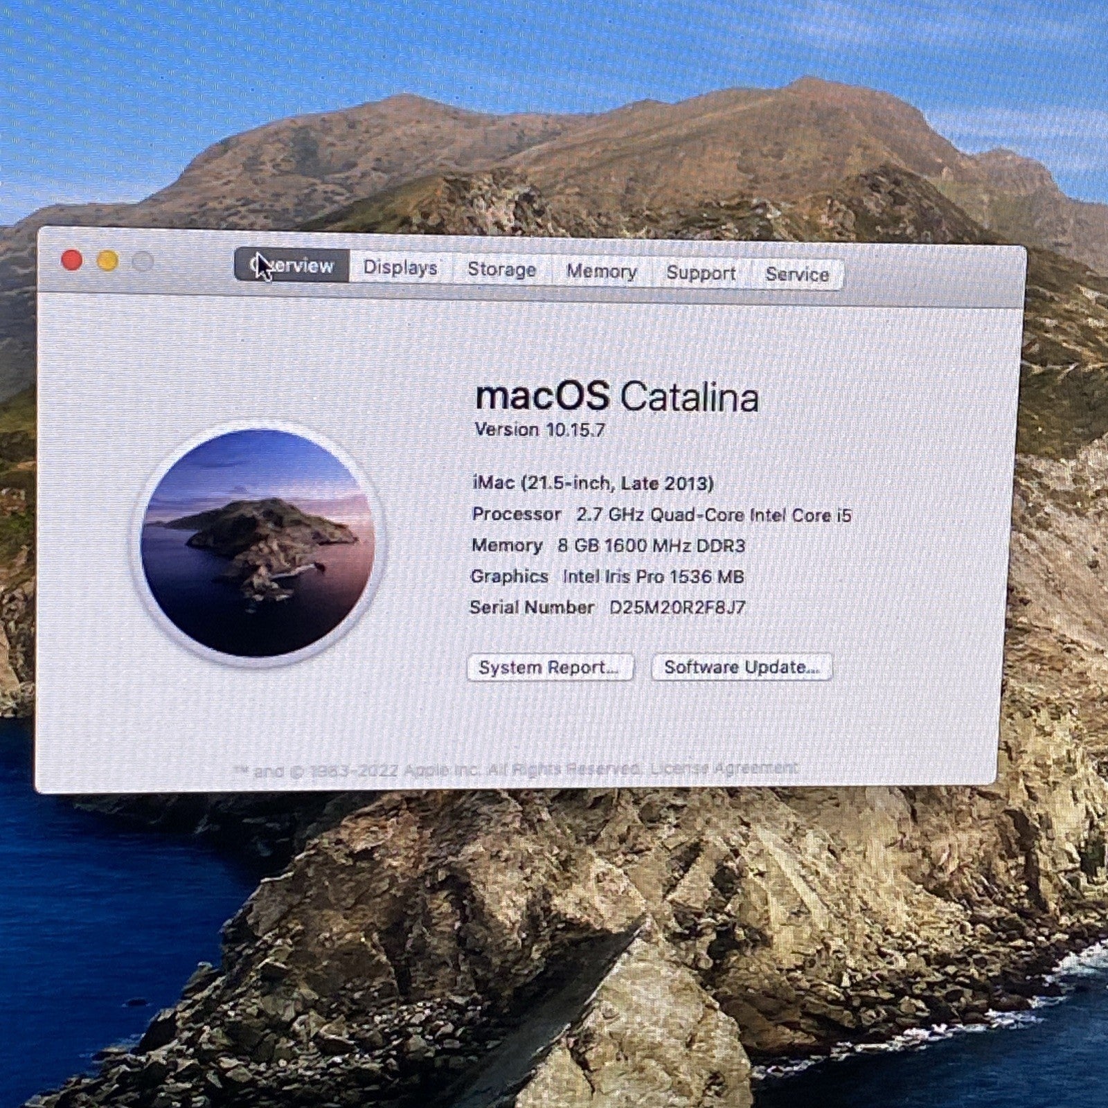Click the System Report button

550,668
